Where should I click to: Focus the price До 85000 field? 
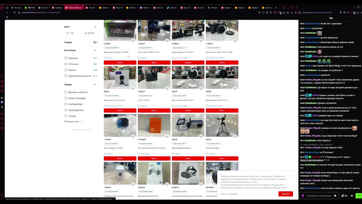[90, 33]
